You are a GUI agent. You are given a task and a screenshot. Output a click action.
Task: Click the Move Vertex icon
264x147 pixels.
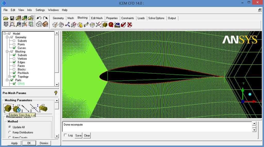[x=86, y=25]
